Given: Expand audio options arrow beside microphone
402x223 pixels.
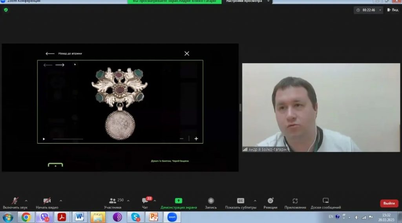Looking at the screenshot, I should [26, 200].
